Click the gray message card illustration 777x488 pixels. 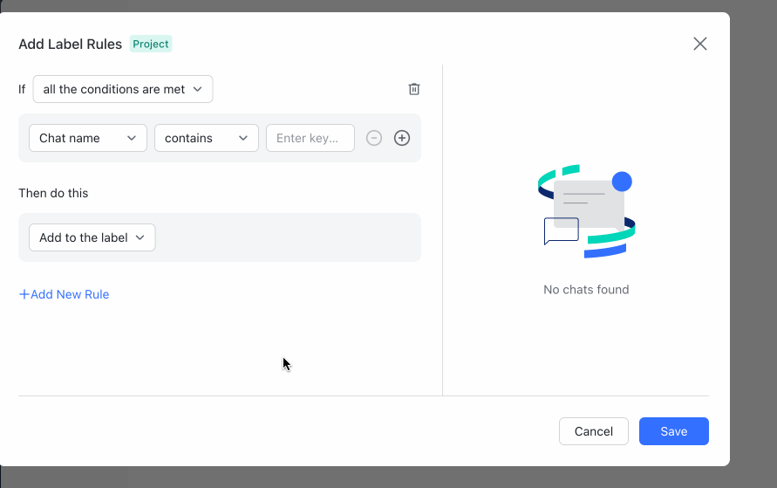(x=589, y=203)
